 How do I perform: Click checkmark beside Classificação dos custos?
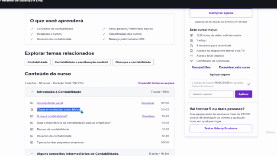[x=104, y=34]
